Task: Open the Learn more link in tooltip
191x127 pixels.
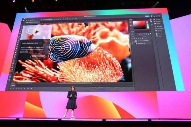Action: point(24,52)
